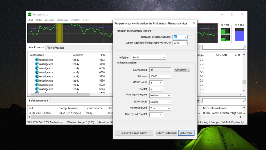Click the Computername column header
This screenshot has height=150, width=266.
pos(71,108)
